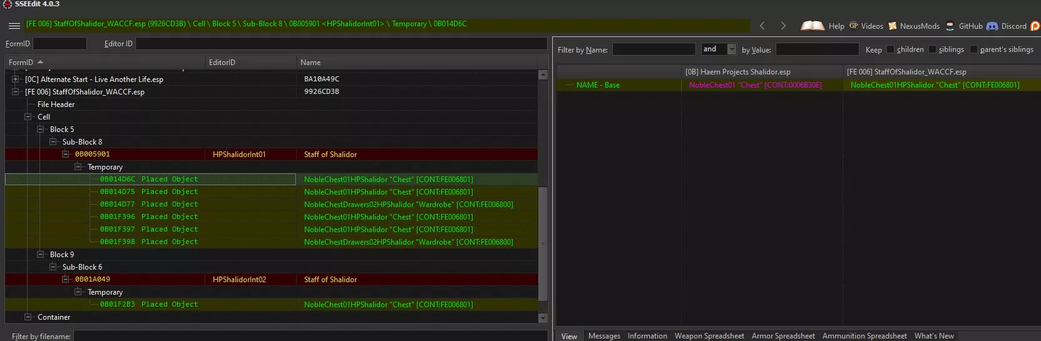The image size is (1041, 341).
Task: Click tree scrollbar down arrow
Action: tap(543, 318)
